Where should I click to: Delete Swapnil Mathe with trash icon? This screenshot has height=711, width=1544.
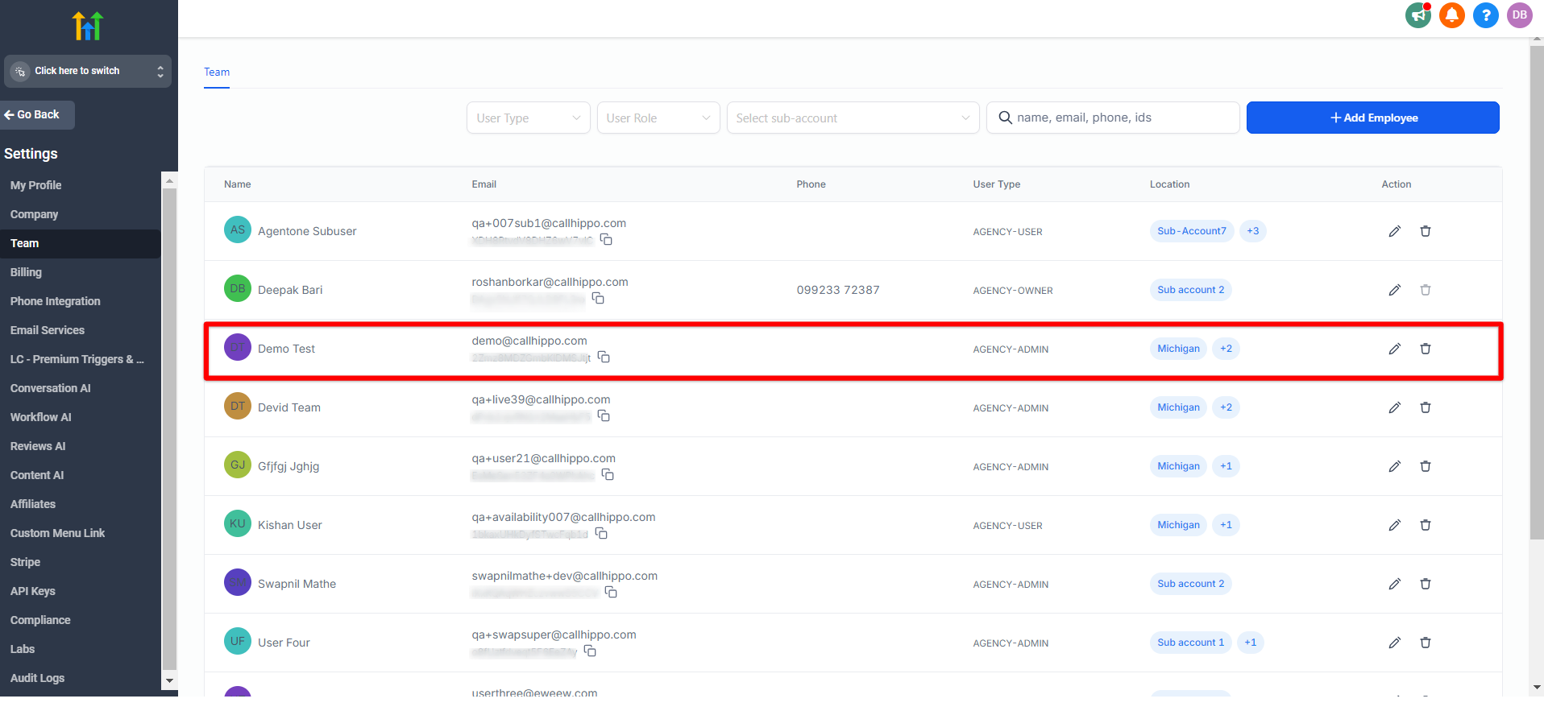coord(1426,584)
